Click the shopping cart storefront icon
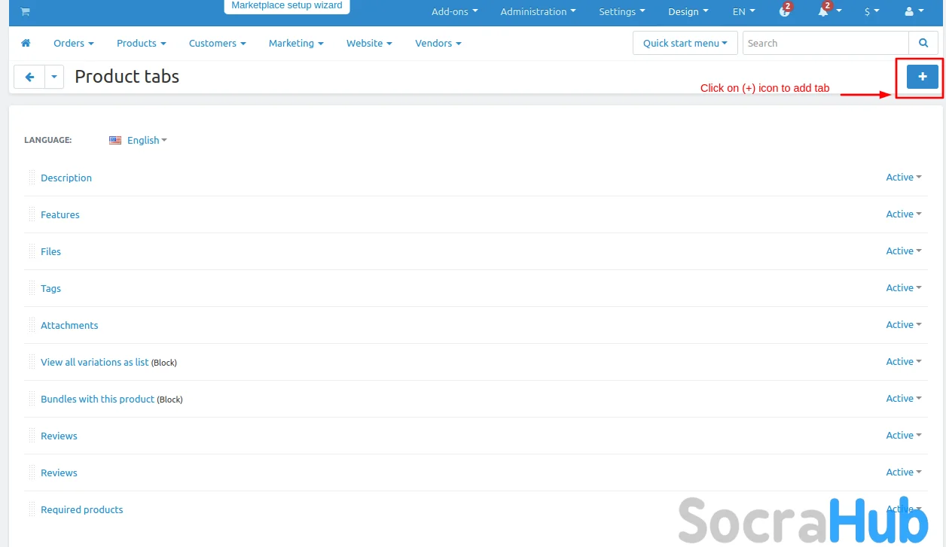Image resolution: width=946 pixels, height=547 pixels. click(x=26, y=12)
